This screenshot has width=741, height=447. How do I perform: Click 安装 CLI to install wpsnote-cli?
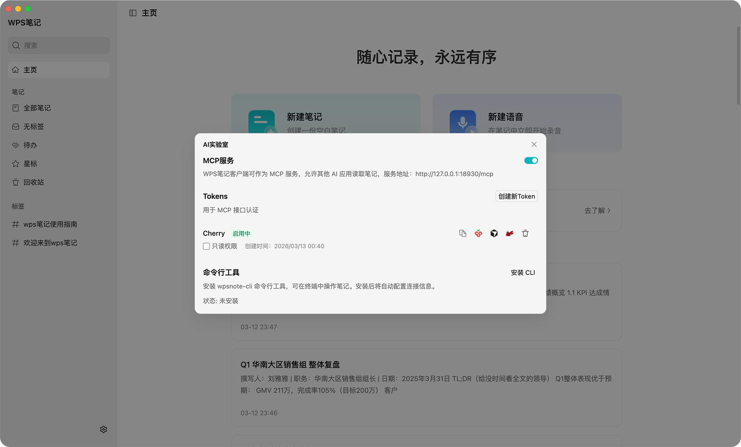click(523, 273)
